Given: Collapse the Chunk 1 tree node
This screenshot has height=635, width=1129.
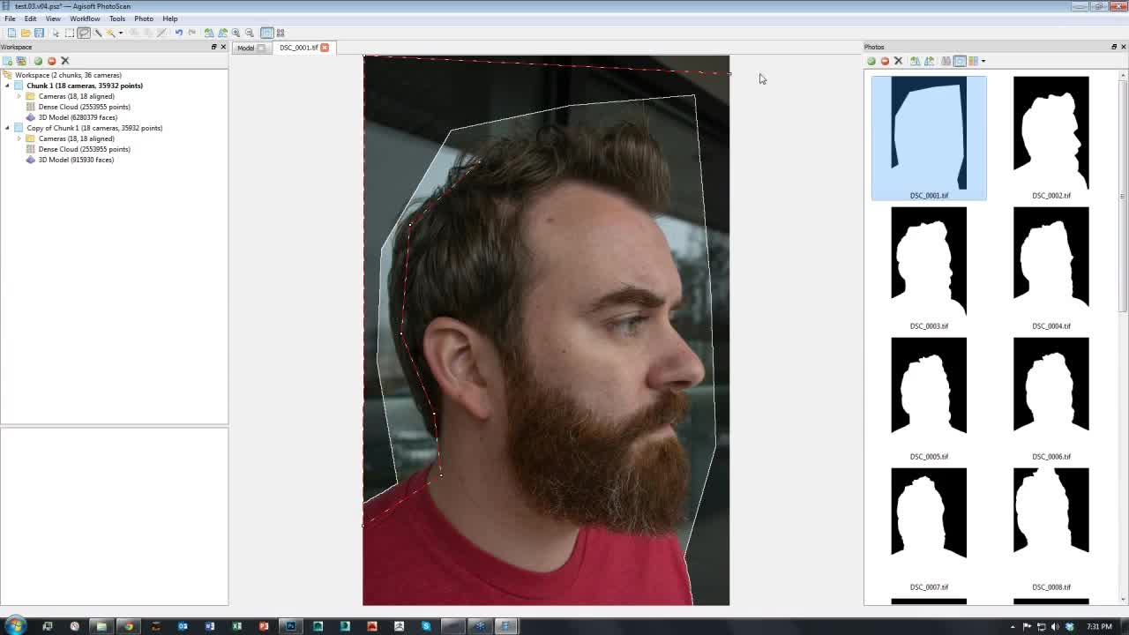Looking at the screenshot, I should pos(7,86).
